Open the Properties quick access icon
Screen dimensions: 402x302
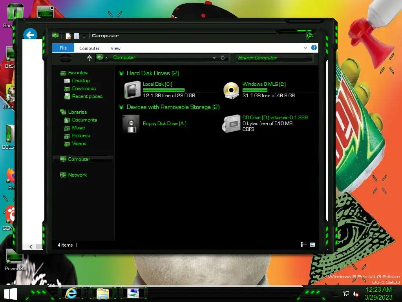coord(68,36)
